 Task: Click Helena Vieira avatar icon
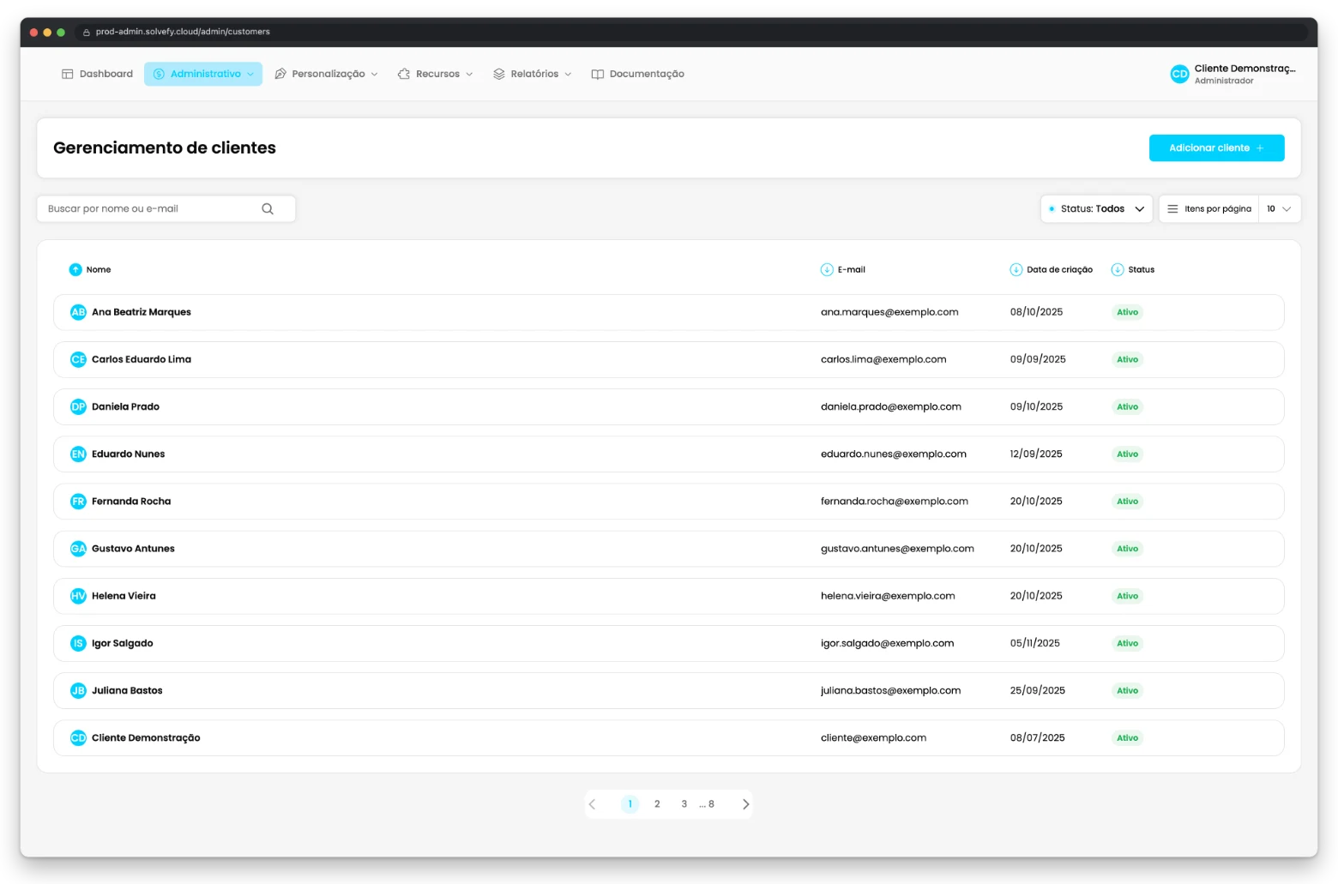tap(78, 596)
